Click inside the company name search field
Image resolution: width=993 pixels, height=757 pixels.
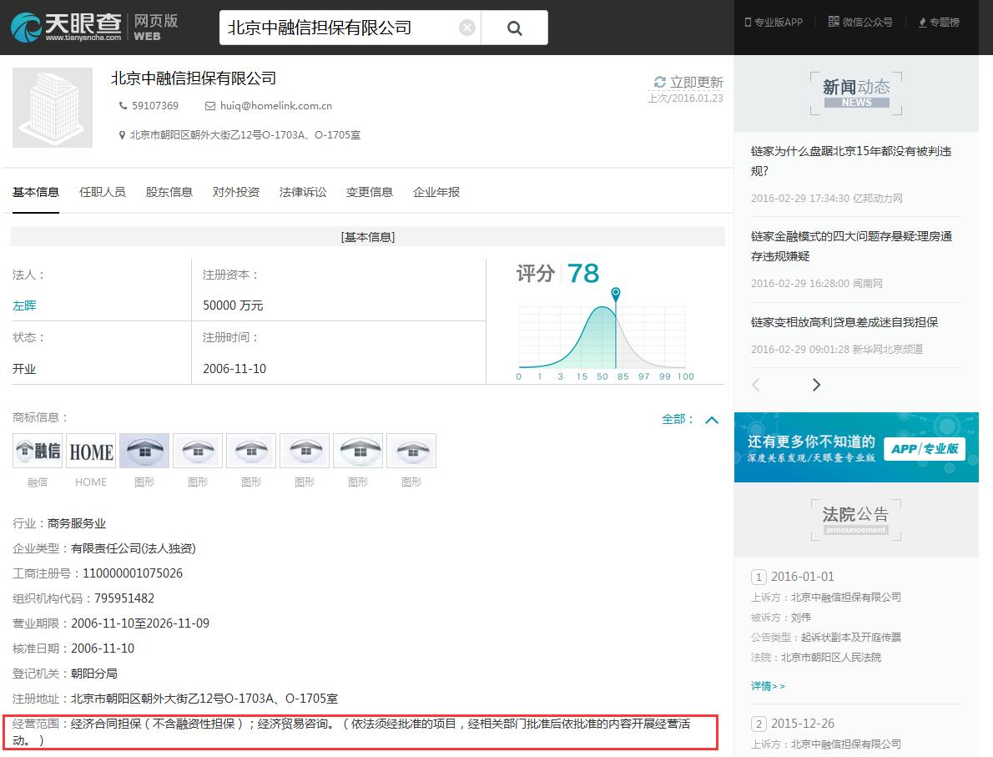pos(334,27)
